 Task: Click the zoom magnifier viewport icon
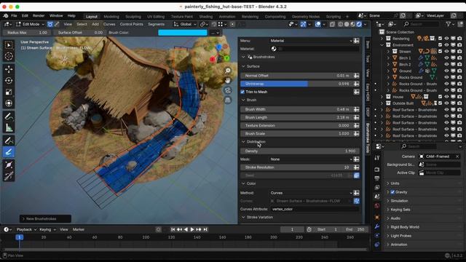click(x=228, y=71)
